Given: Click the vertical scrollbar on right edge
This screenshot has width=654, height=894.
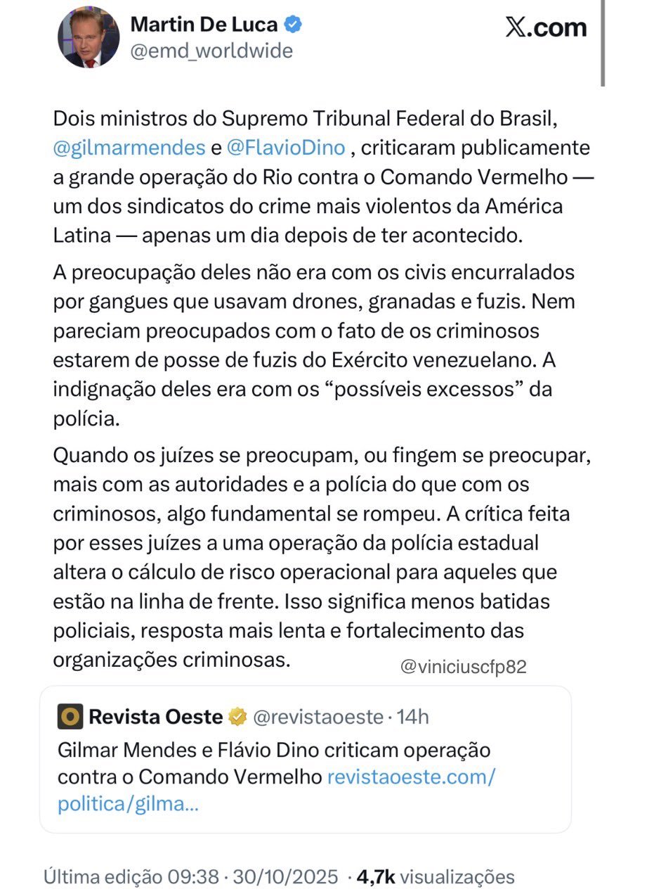Looking at the screenshot, I should (x=603, y=42).
